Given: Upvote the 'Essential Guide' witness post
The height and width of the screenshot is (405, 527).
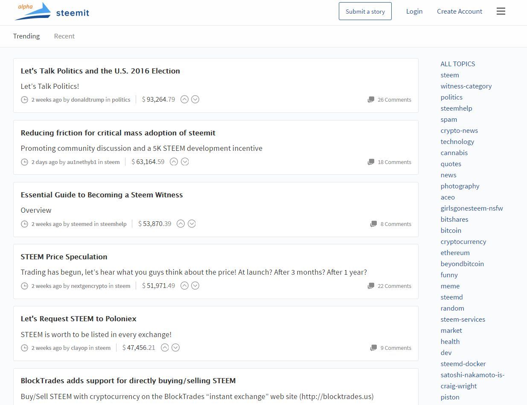Looking at the screenshot, I should 181,224.
